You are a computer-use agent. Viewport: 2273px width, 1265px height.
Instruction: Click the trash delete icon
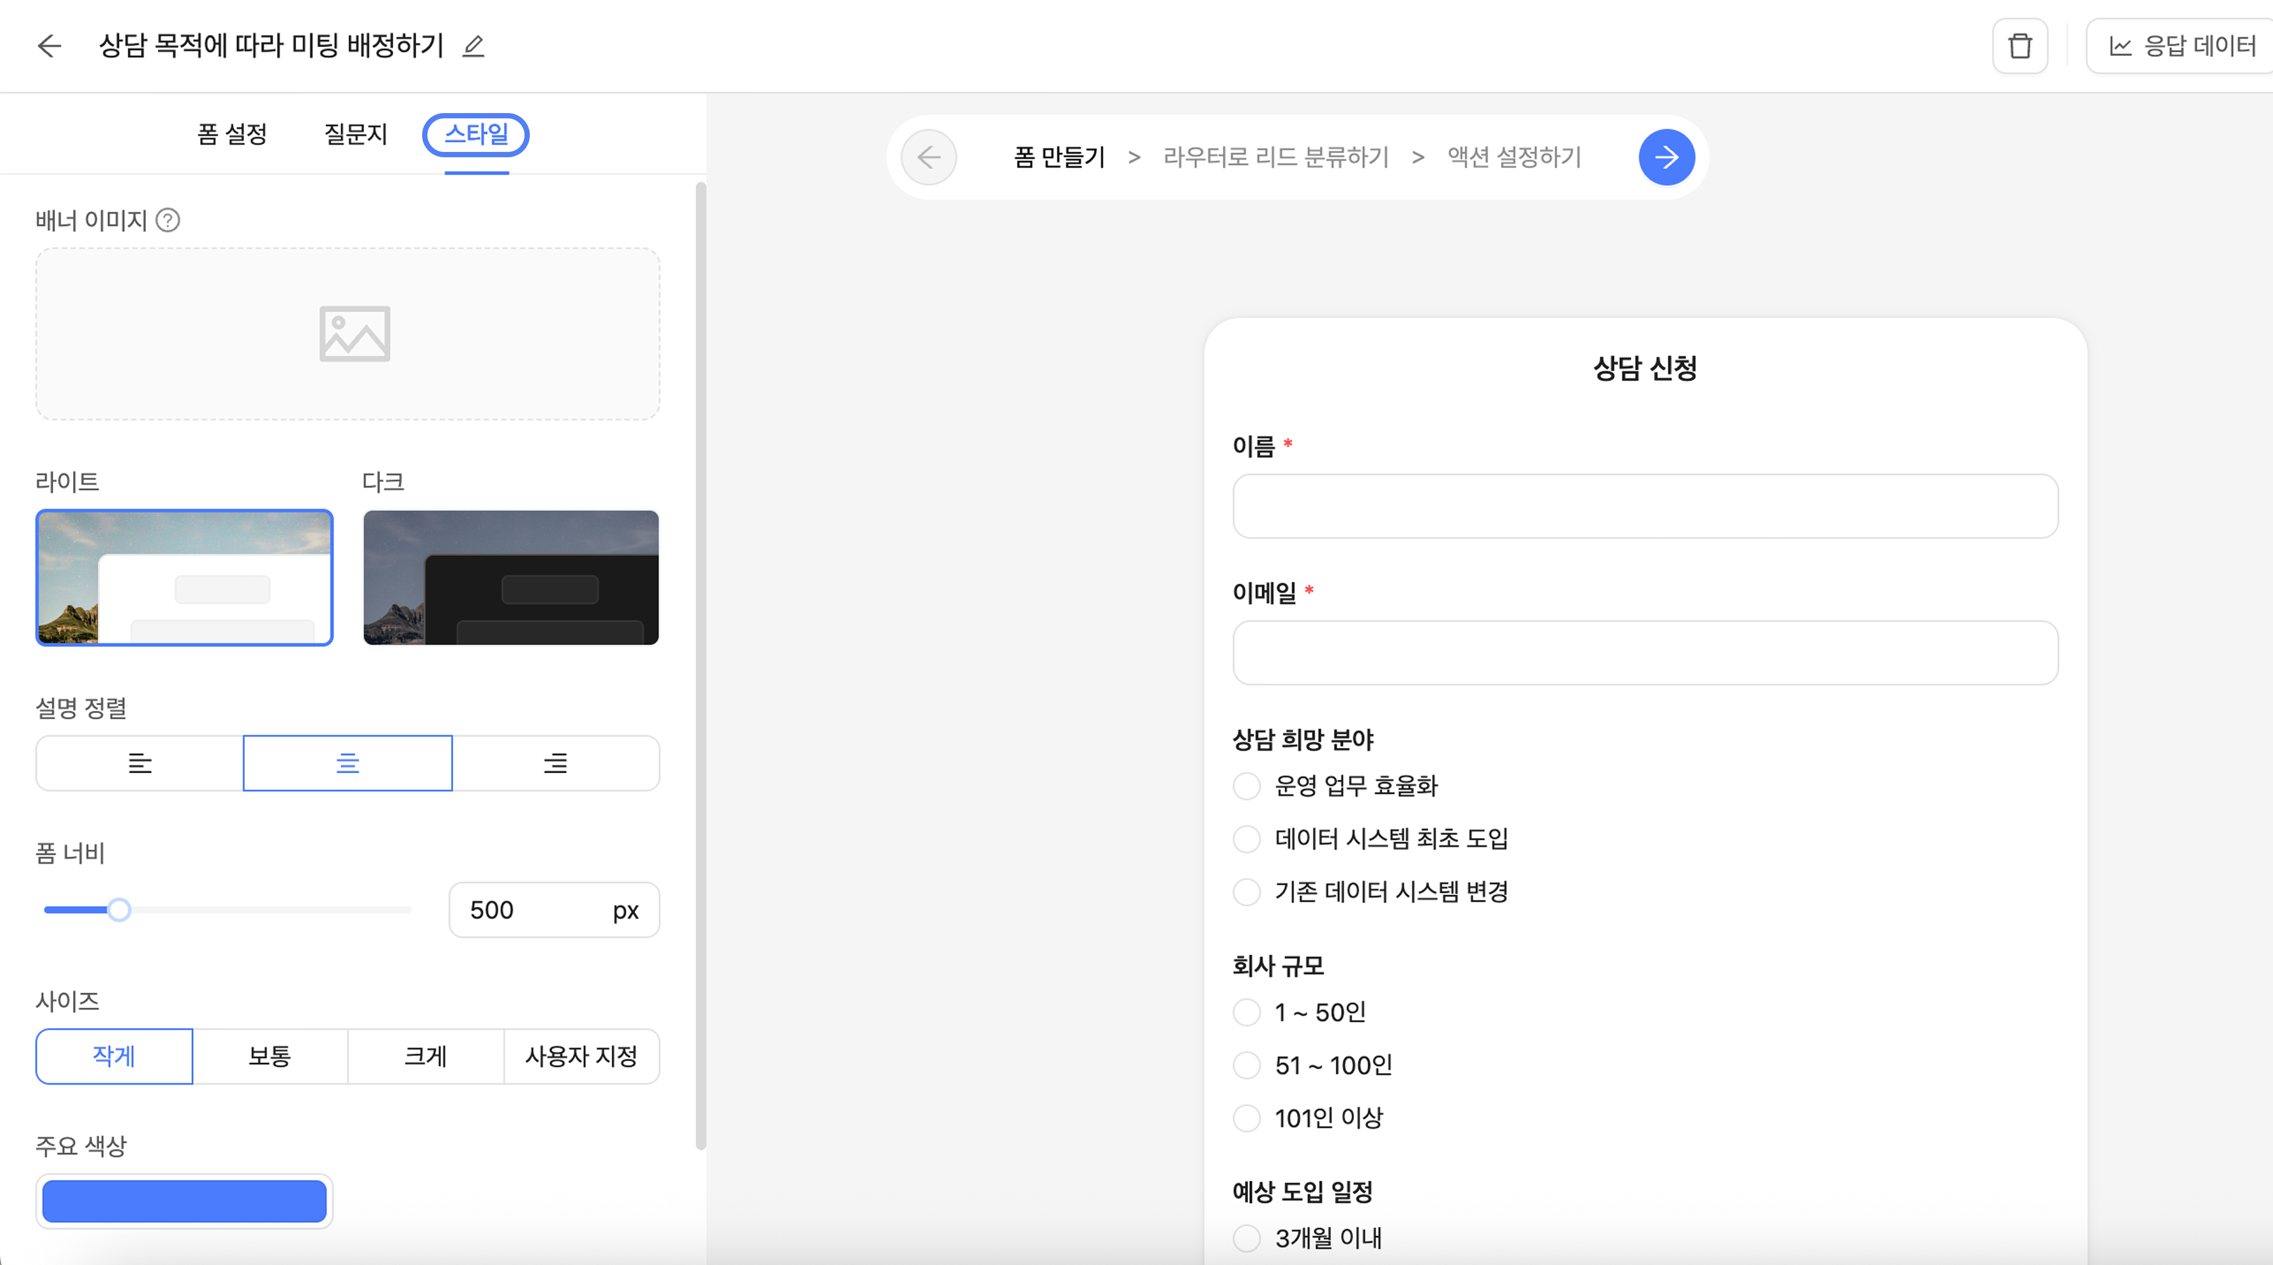(x=2019, y=46)
